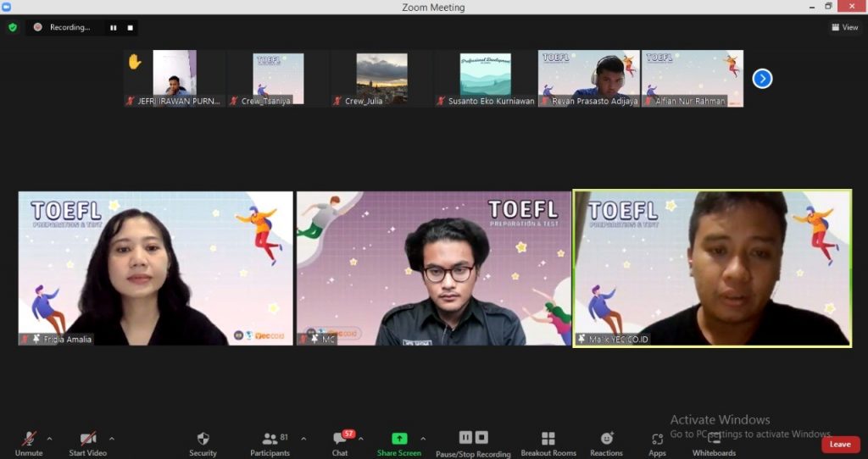Image resolution: width=868 pixels, height=459 pixels.
Task: Open the Reactions menu
Action: [606, 439]
